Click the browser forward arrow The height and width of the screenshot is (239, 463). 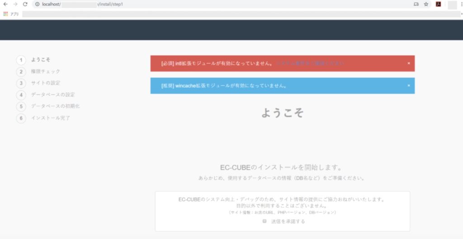[15, 4]
